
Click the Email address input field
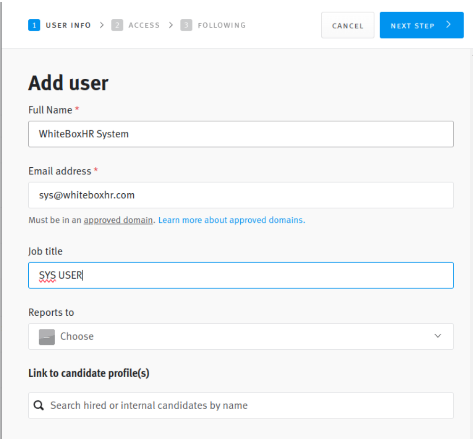[x=241, y=195]
